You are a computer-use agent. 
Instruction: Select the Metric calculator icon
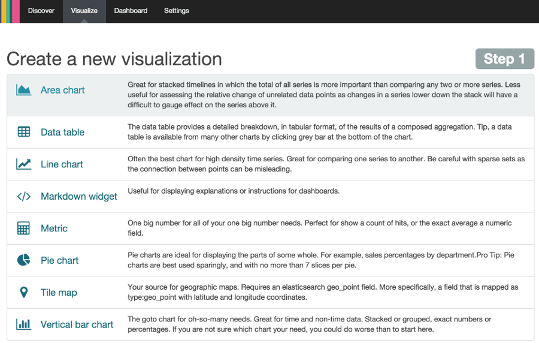coord(23,228)
